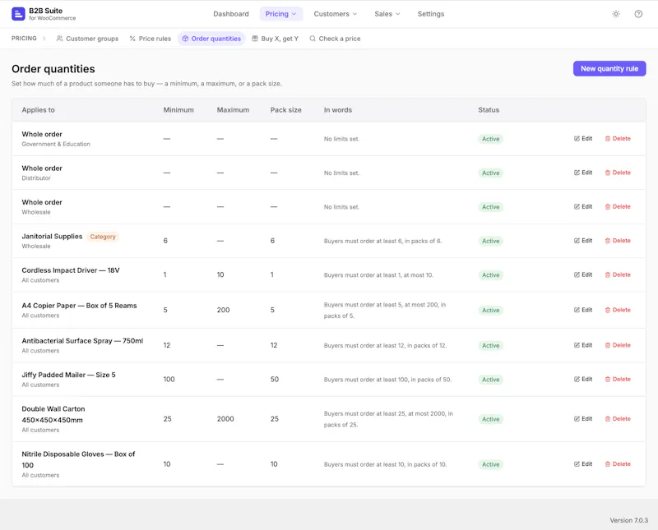Image resolution: width=658 pixels, height=530 pixels.
Task: Delete the A4 Copier Paper rule
Action: [618, 310]
